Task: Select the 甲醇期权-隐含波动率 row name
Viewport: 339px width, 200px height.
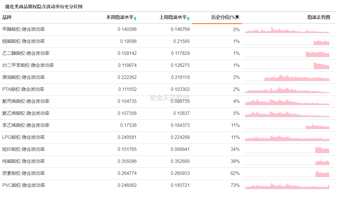Action: pyautogui.click(x=24, y=29)
